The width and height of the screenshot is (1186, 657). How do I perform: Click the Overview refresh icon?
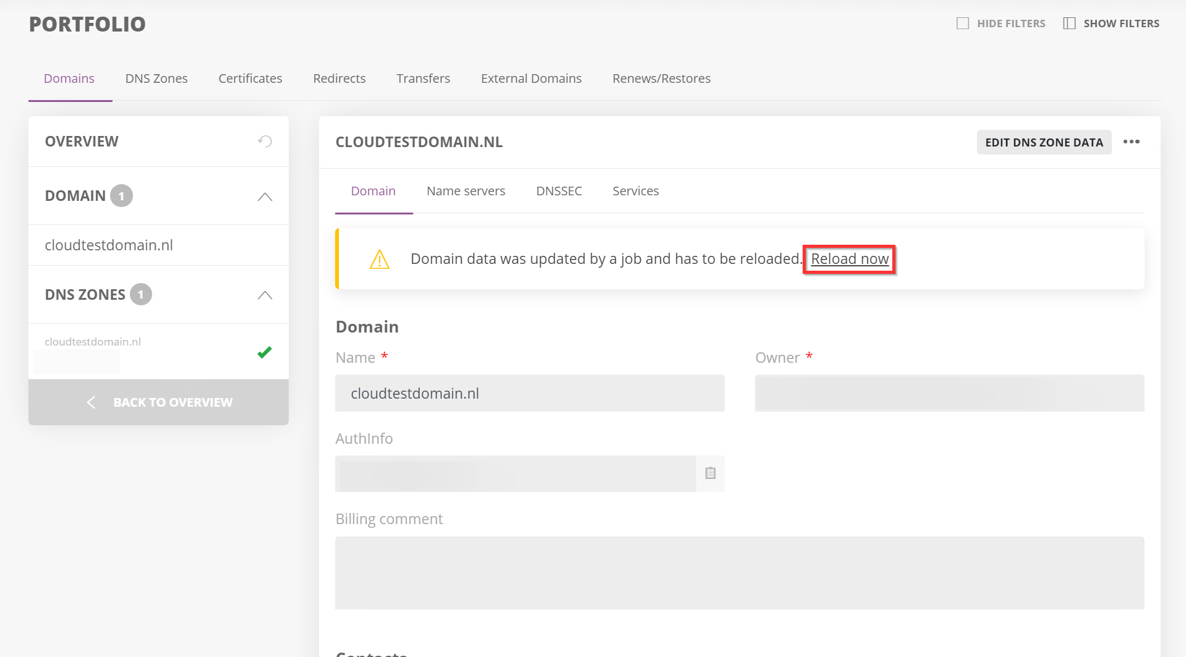pyautogui.click(x=265, y=142)
